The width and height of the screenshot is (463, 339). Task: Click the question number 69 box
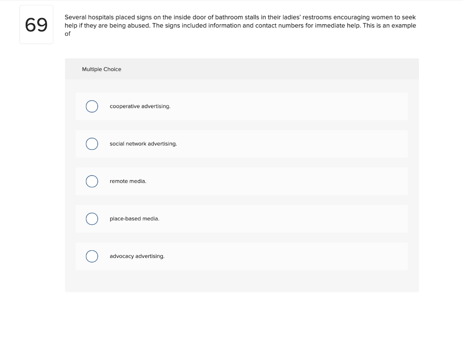[36, 24]
